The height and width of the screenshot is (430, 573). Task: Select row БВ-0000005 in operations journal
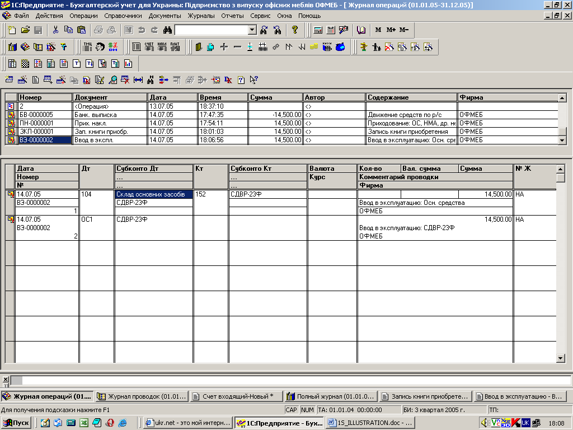point(281,114)
